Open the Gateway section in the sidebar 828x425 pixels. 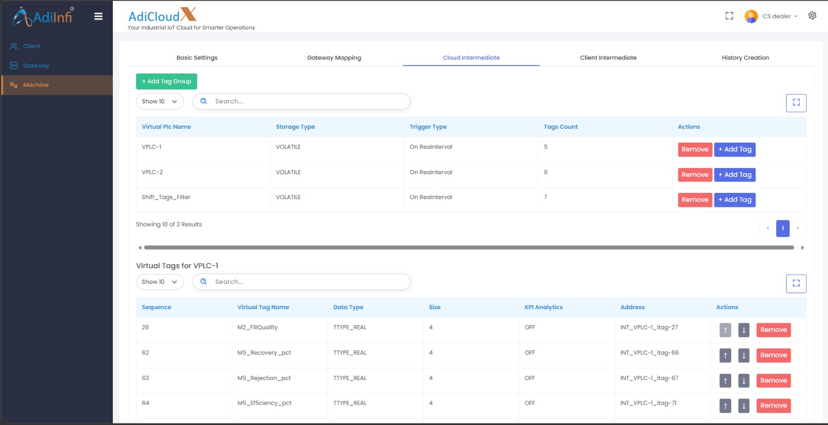(x=36, y=66)
